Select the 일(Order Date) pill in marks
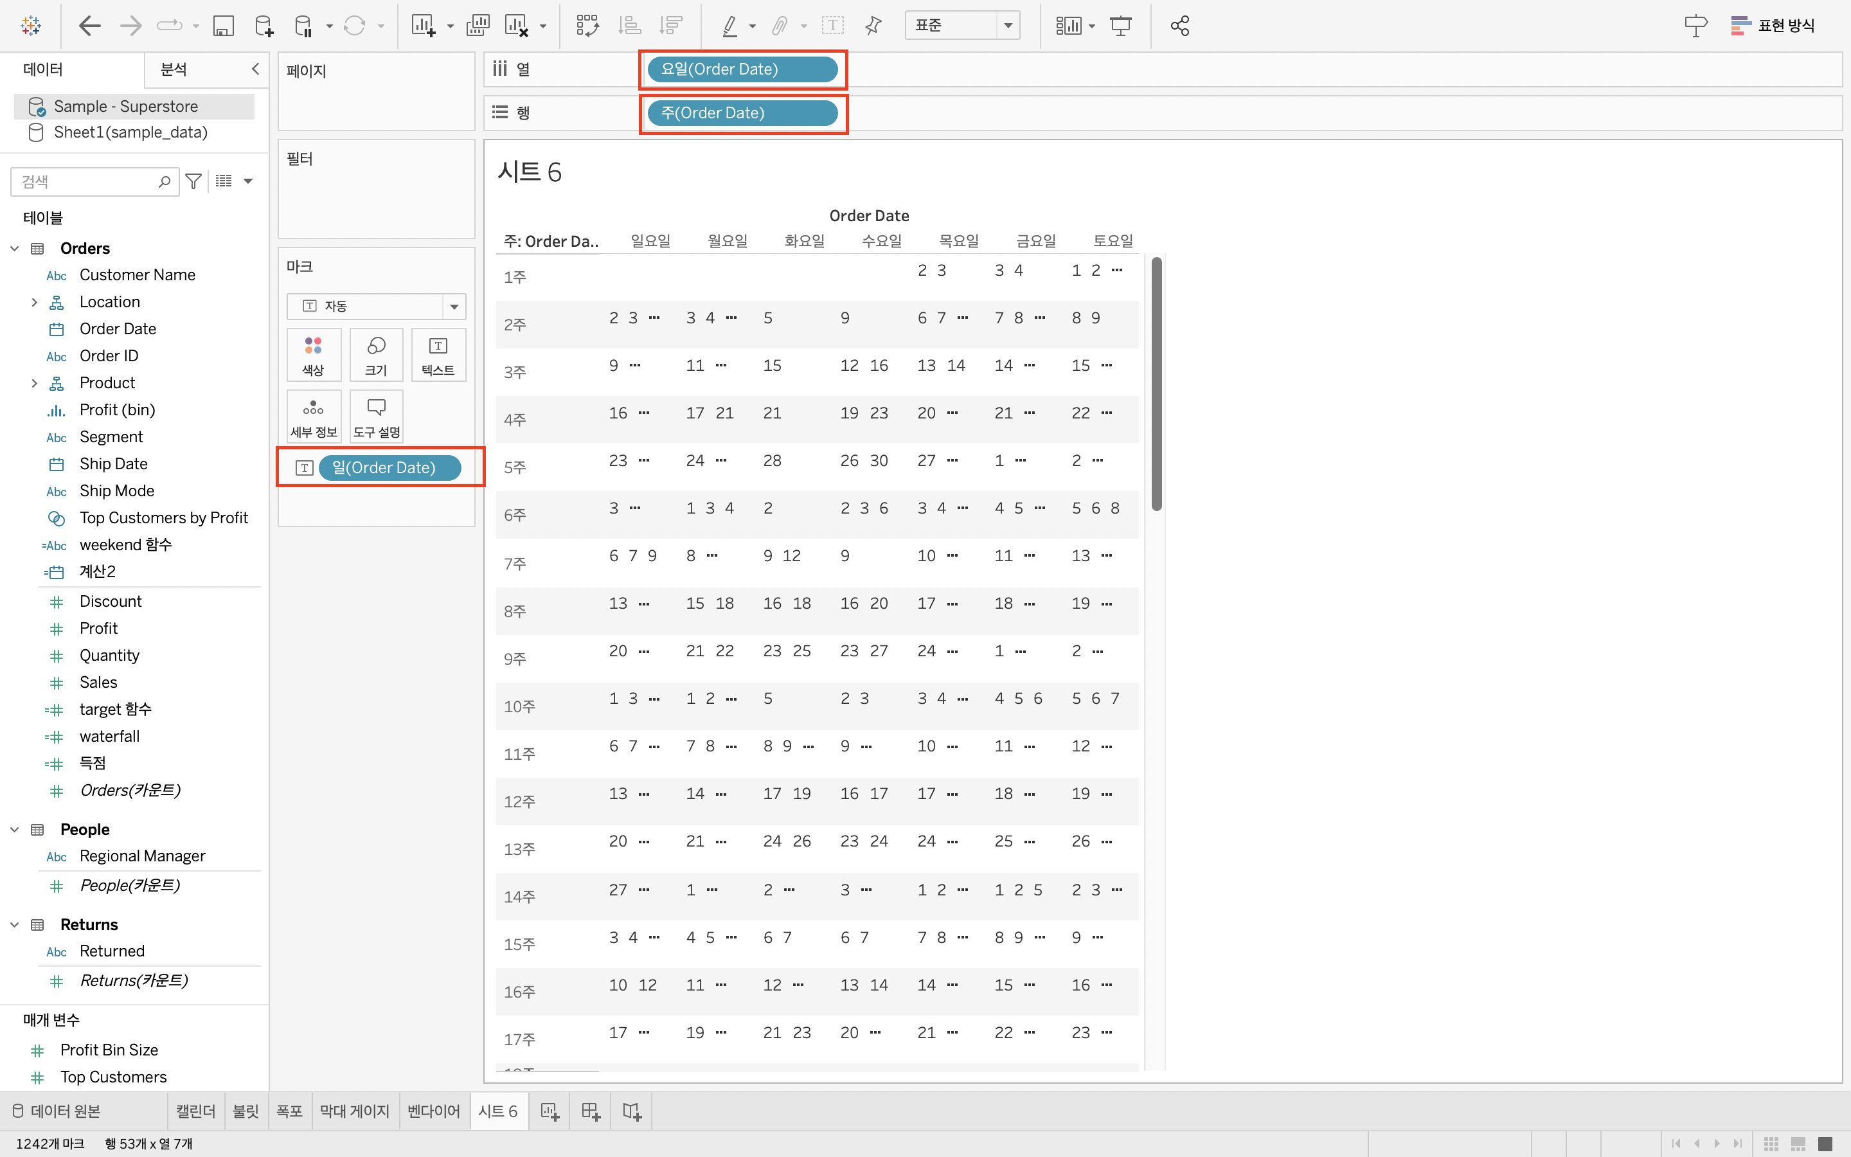 pyautogui.click(x=389, y=467)
